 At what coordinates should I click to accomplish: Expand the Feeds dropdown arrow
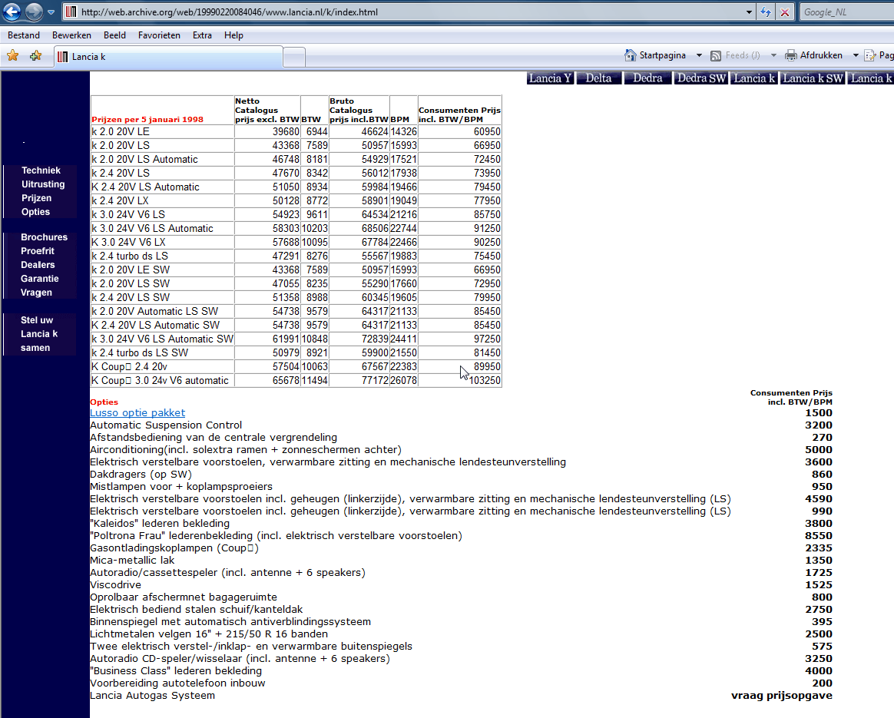pos(773,55)
